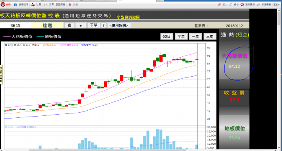Viewport: 282px width, 151px height.
Task: Click the 天花板價位 legend label above chart
Action: 22,37
